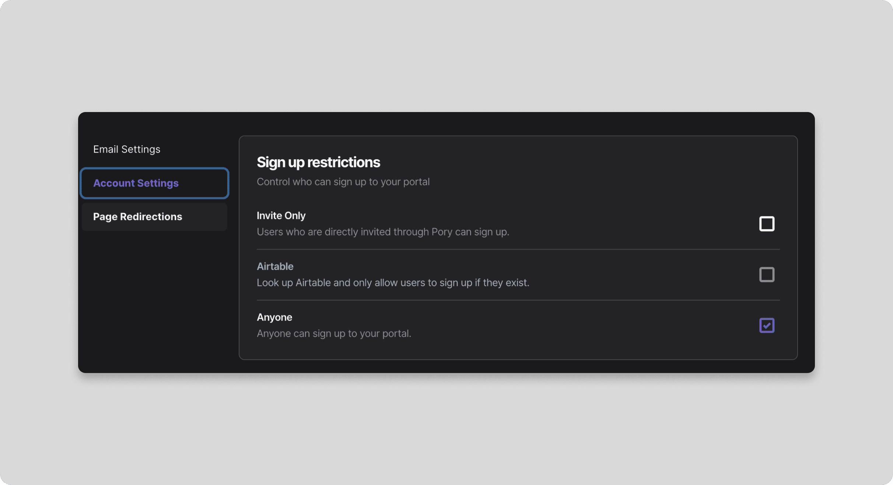
Task: Tick the Airtable sign up checkbox
Action: point(767,275)
